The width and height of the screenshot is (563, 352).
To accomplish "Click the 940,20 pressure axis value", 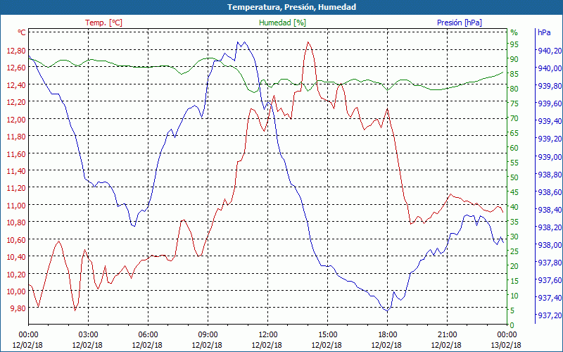I will 550,51.
